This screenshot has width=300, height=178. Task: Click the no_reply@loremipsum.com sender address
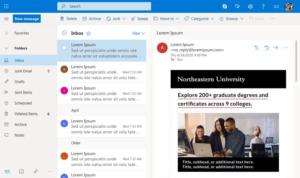click(197, 50)
